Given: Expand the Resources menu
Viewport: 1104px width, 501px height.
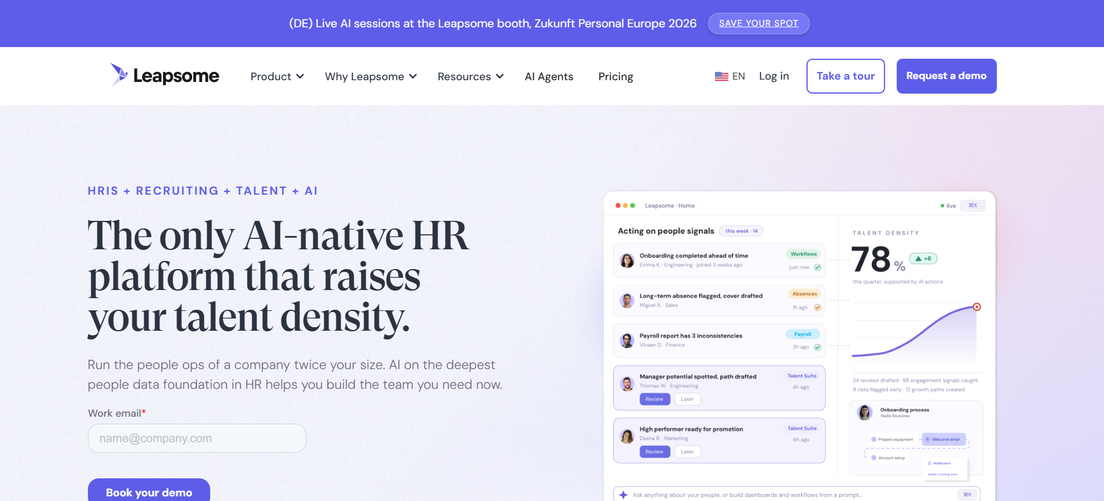Looking at the screenshot, I should coord(470,77).
